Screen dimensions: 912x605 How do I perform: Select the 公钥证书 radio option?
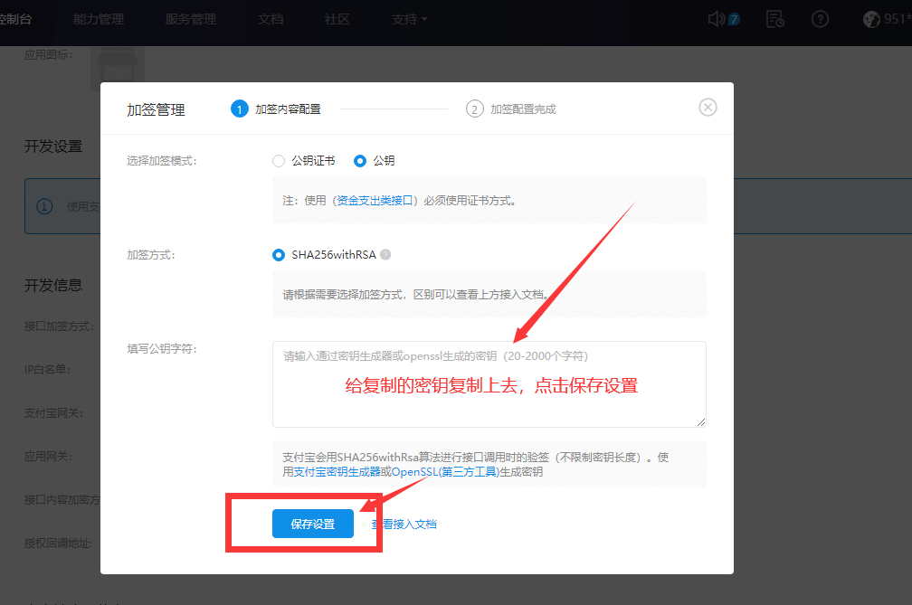(x=279, y=160)
